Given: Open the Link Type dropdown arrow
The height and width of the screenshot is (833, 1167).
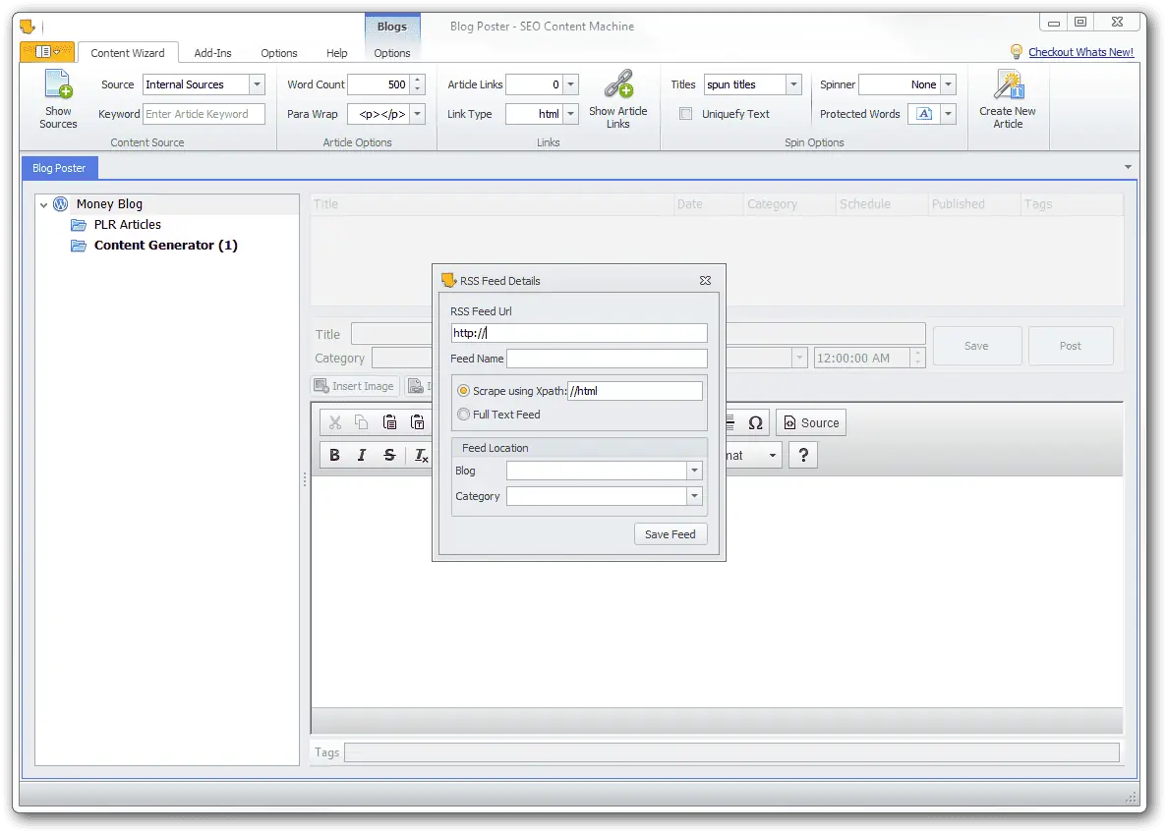Looking at the screenshot, I should point(571,114).
